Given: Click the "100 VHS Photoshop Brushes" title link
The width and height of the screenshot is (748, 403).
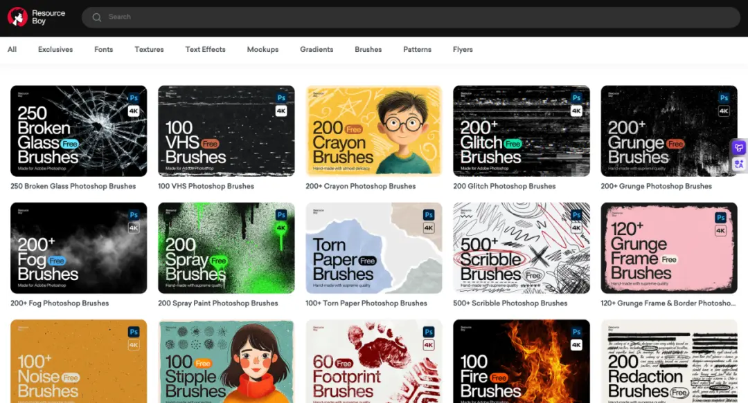Looking at the screenshot, I should click(206, 186).
